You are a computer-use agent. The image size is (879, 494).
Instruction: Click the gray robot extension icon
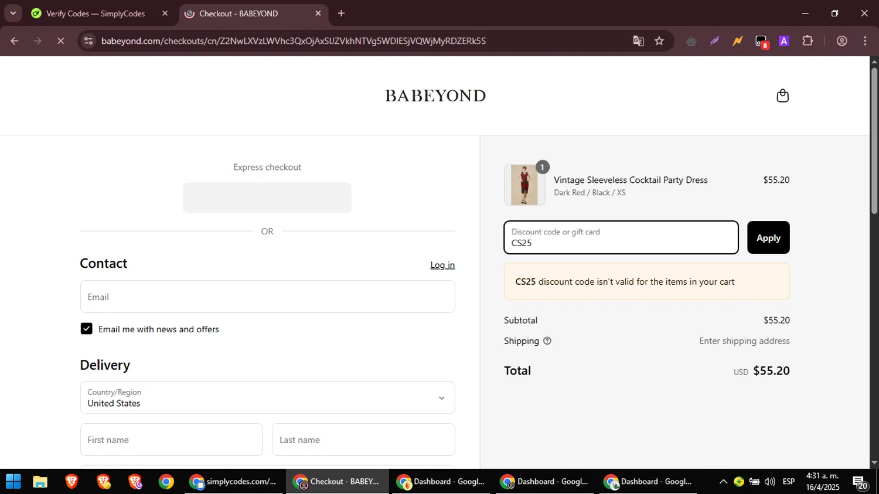click(691, 41)
